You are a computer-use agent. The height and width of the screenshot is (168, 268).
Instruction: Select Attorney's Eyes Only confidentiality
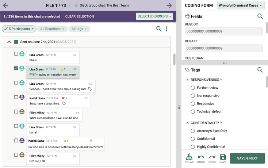(193, 131)
